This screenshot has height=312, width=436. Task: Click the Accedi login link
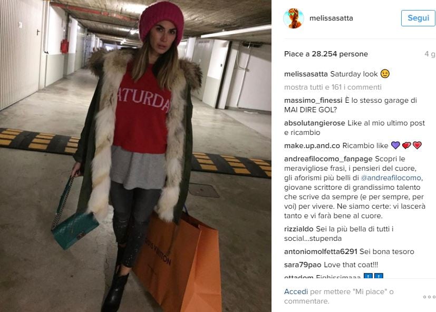pos(296,291)
